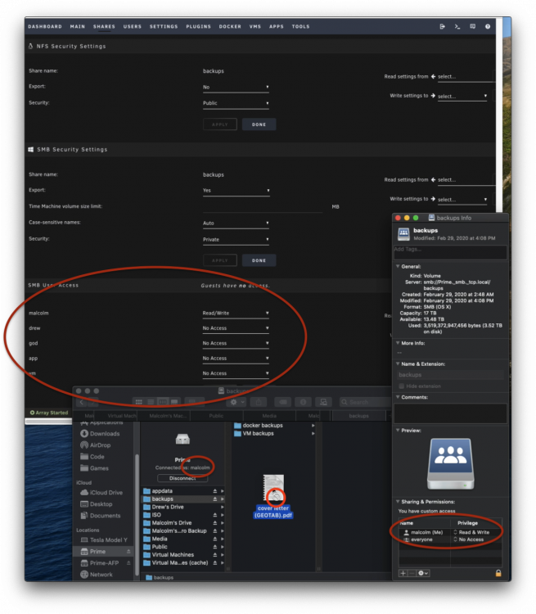This screenshot has width=536, height=614.
Task: Eject the ISO share in Finder
Action: tap(215, 515)
